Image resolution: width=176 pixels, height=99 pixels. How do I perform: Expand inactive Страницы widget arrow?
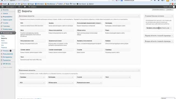44,77
